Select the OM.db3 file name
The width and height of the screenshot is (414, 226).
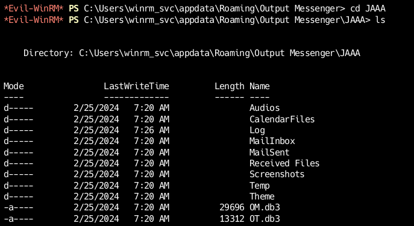point(265,207)
